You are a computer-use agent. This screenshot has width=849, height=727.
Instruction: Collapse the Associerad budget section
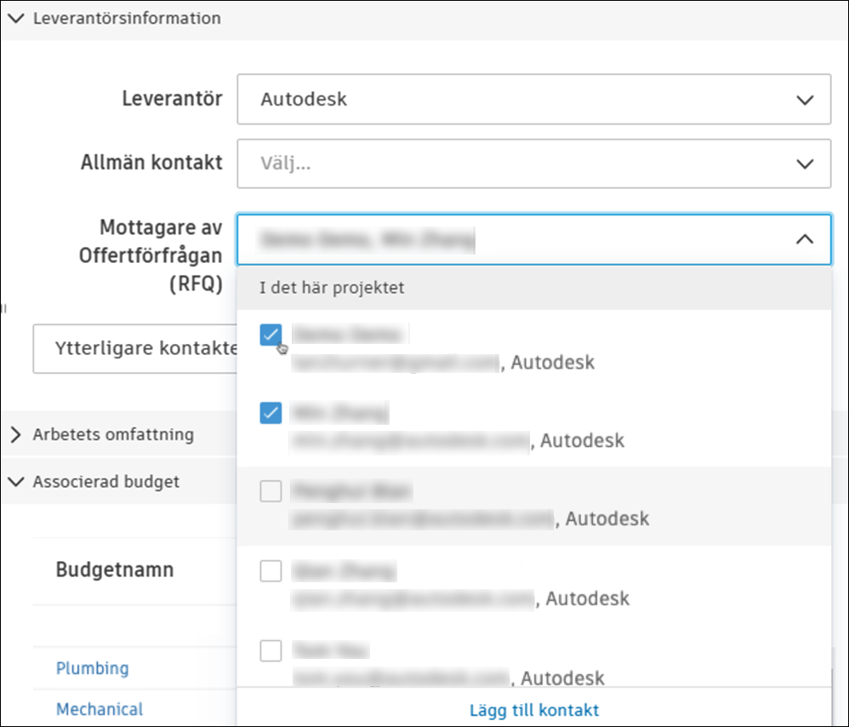(x=15, y=482)
